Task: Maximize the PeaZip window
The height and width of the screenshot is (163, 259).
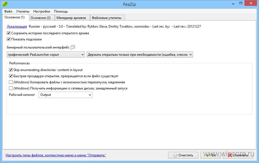Action: (241, 3)
